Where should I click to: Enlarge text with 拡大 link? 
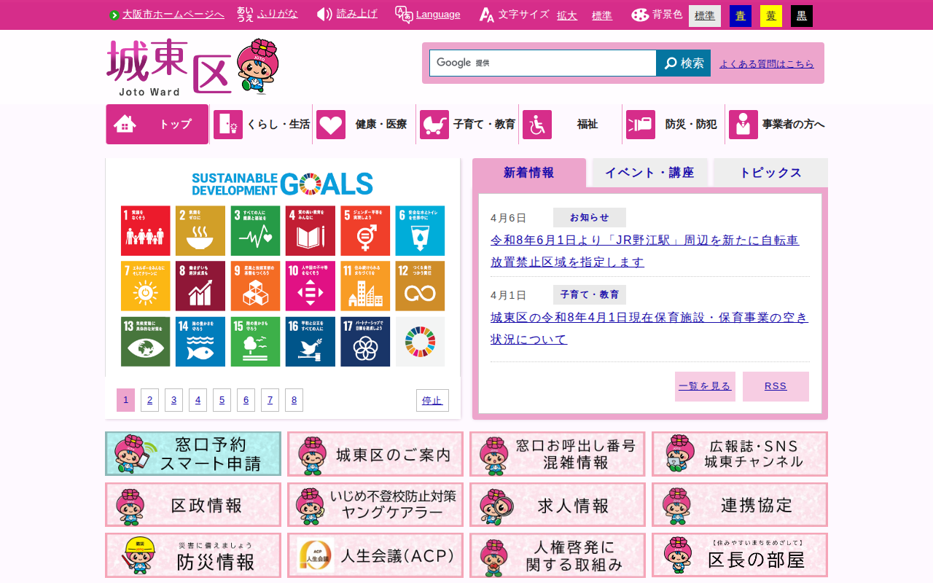[567, 15]
